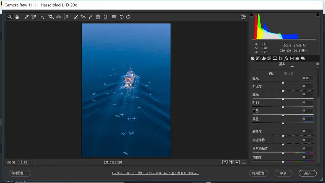Click the 黑色 blacks value field

tap(307, 119)
